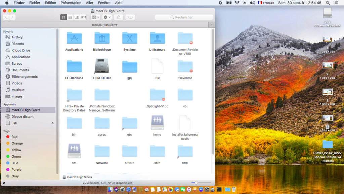
Task: Select the .Spotlight-V100 folder
Action: pos(157,95)
